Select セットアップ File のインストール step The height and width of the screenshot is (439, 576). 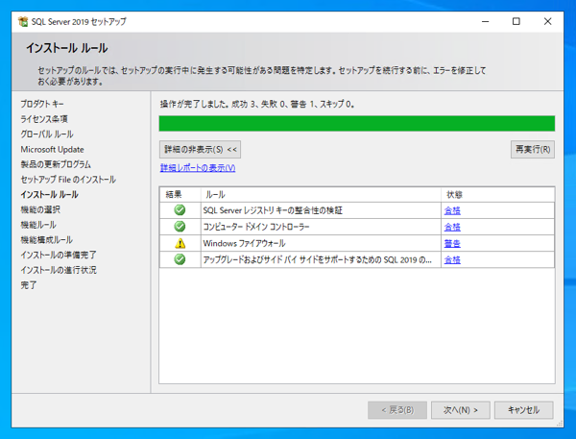pos(68,180)
